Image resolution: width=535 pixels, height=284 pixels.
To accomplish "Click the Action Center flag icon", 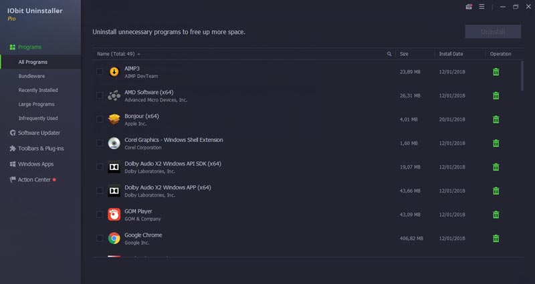I will pos(13,179).
